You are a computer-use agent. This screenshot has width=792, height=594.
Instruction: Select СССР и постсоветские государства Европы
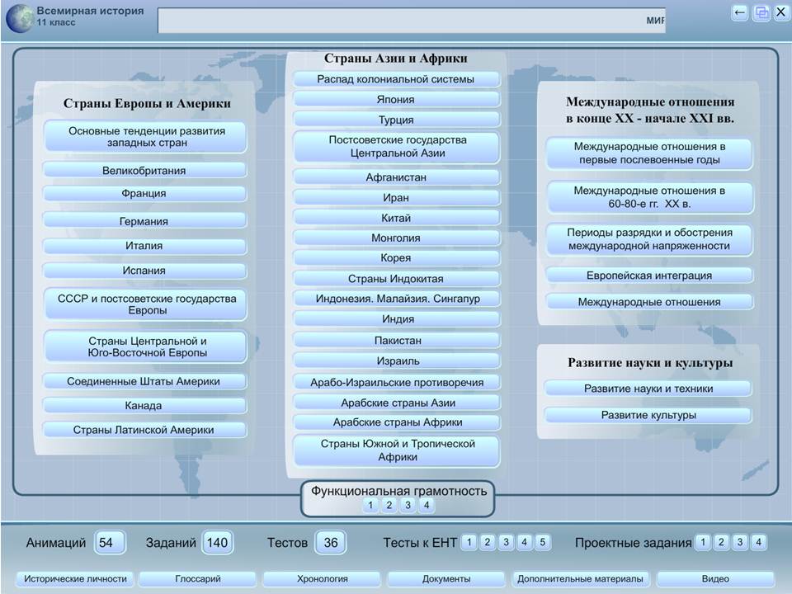[145, 304]
